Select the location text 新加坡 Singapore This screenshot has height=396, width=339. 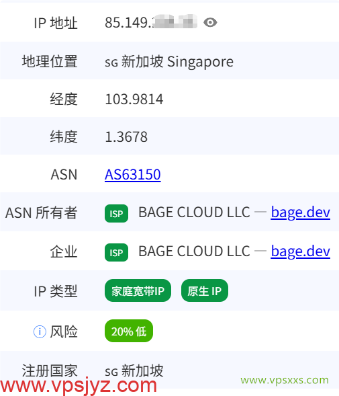pyautogui.click(x=177, y=62)
